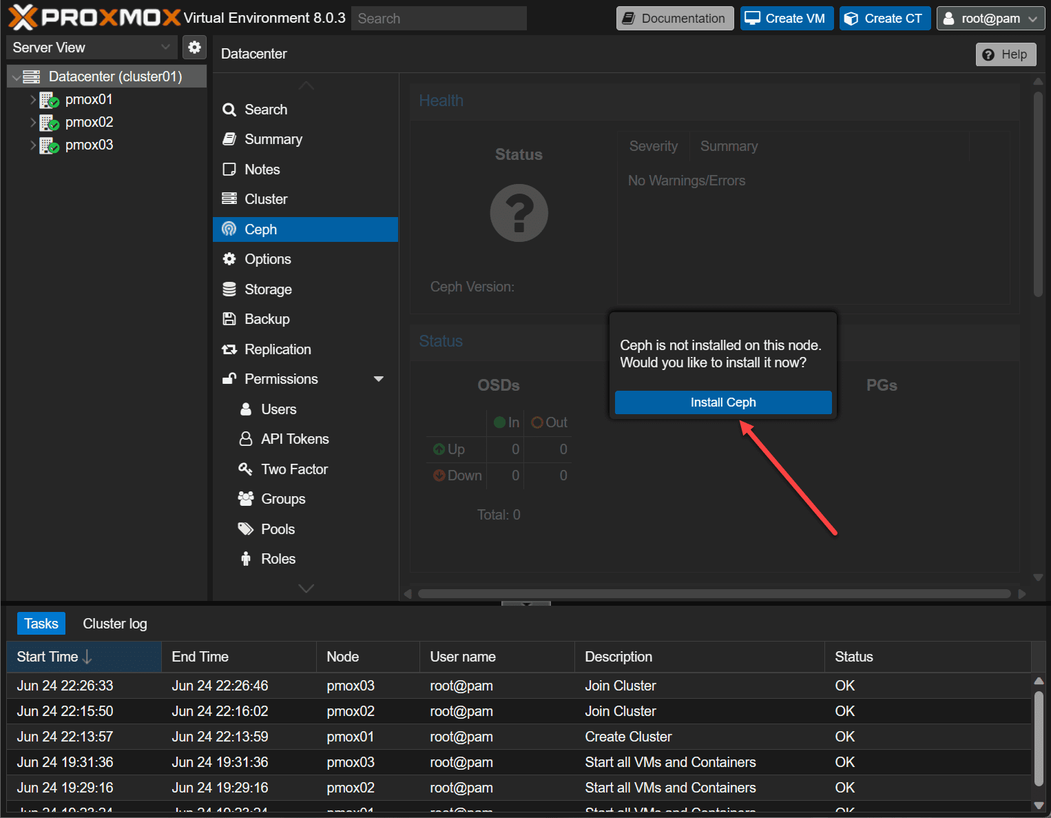Expand the Permissions section chevron

click(379, 379)
